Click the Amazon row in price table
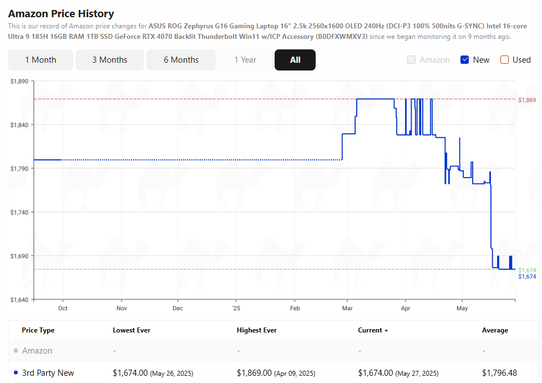The image size is (542, 383). (273, 351)
